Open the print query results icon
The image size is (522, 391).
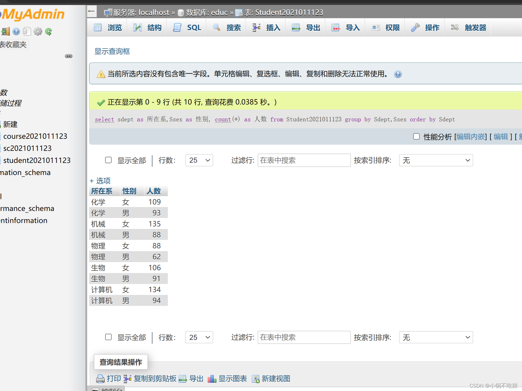(100, 379)
